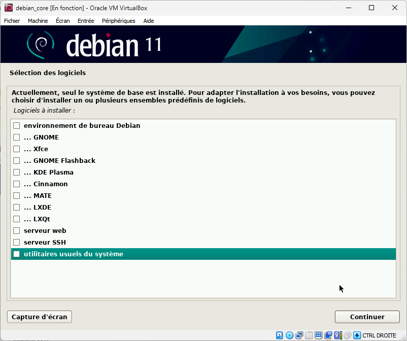Viewport: 407px width, 341px height.
Task: Maximize the VirtualBox window
Action: pos(371,8)
